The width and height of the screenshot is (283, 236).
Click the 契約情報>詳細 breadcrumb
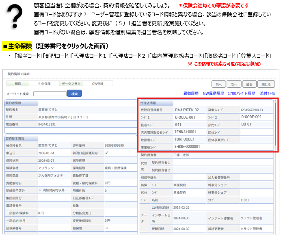(18, 74)
